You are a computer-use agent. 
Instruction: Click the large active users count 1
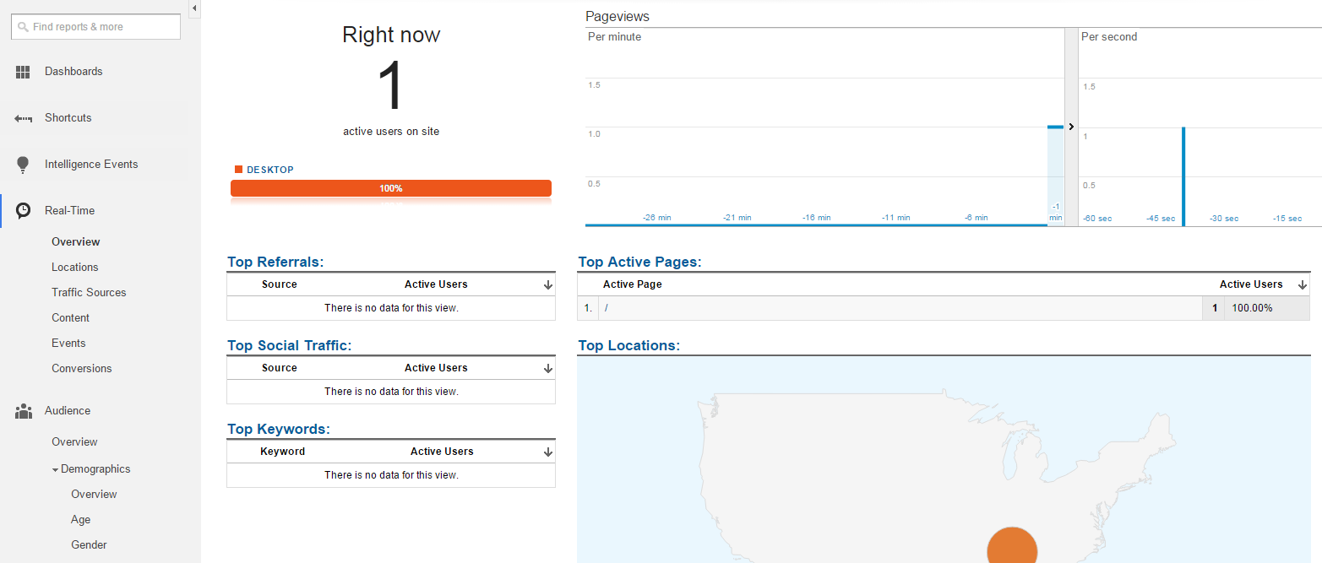pyautogui.click(x=391, y=87)
